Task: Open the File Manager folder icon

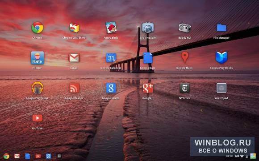Action: 221,28
